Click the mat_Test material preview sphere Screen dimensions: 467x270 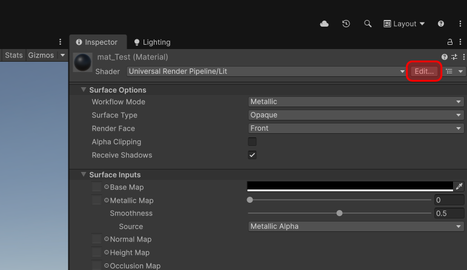[x=82, y=63]
